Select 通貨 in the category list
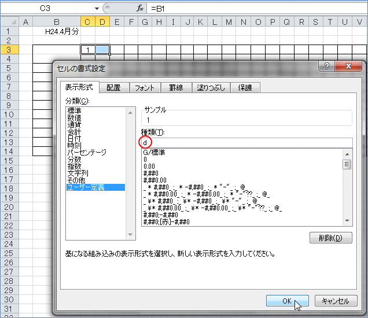The image size is (368, 318). point(74,124)
